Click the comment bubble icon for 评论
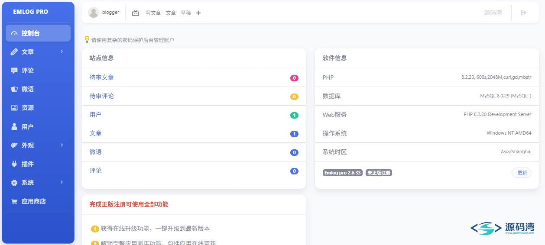 [x=14, y=71]
